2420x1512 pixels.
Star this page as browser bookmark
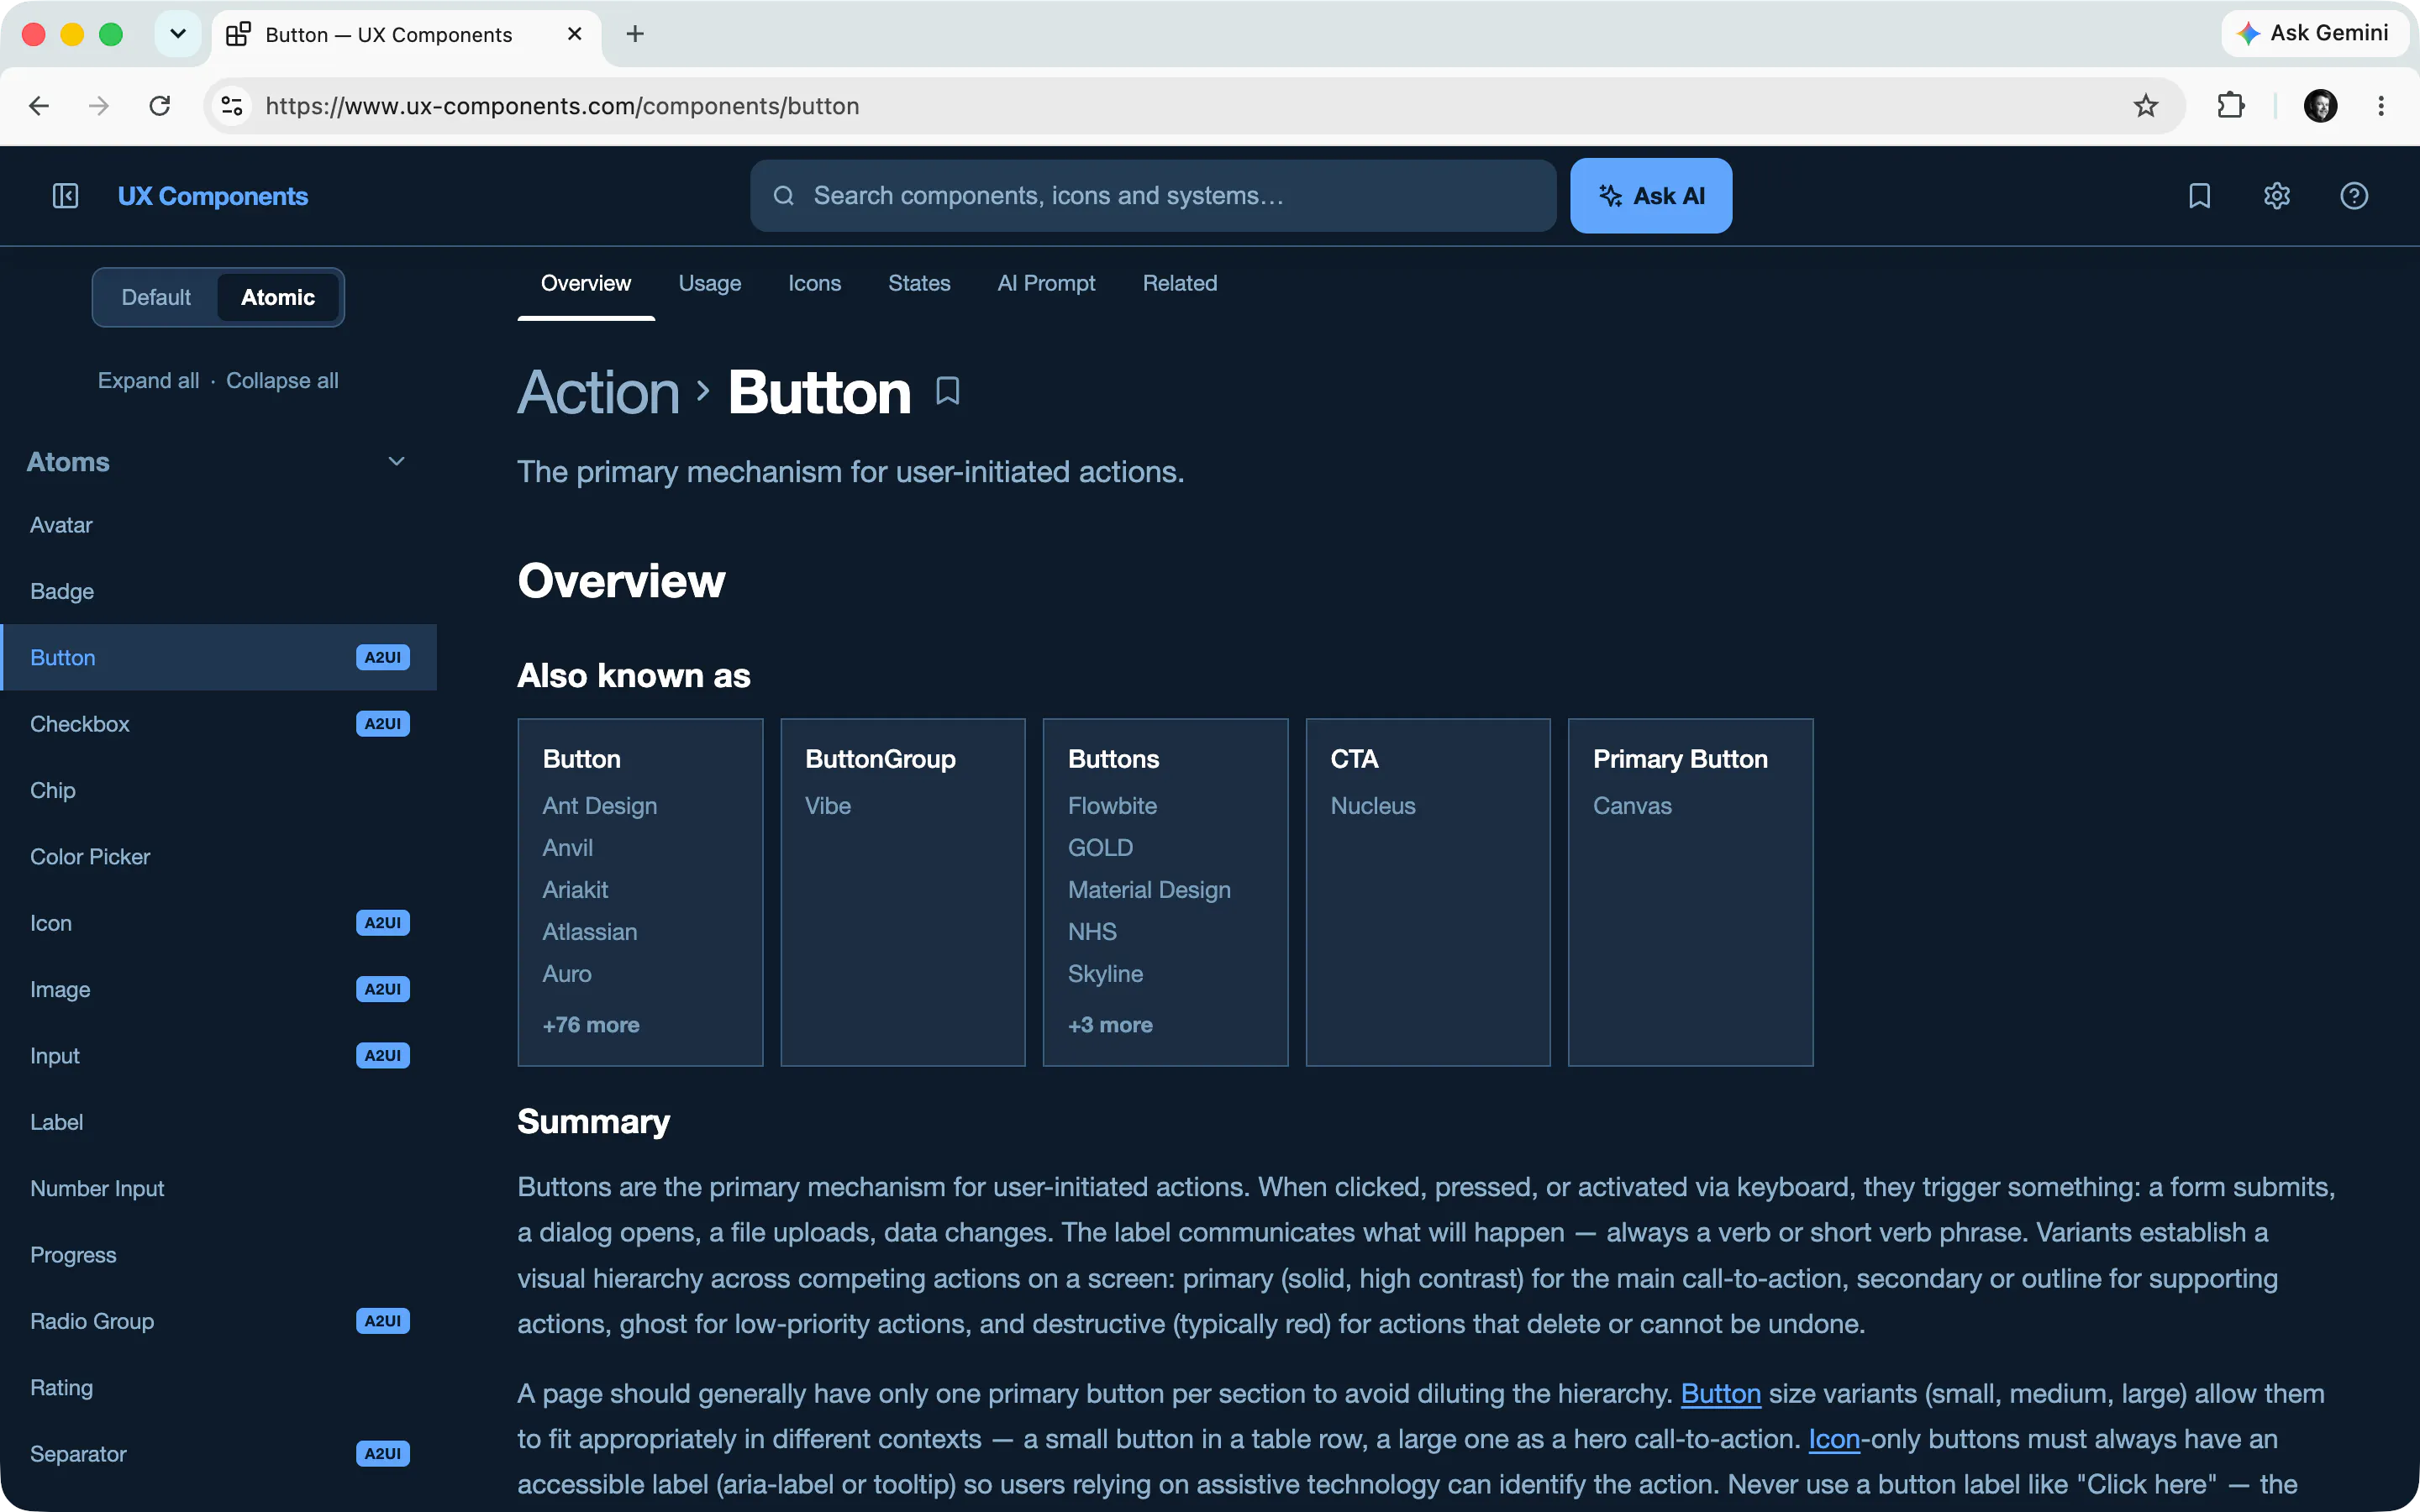2146,106
